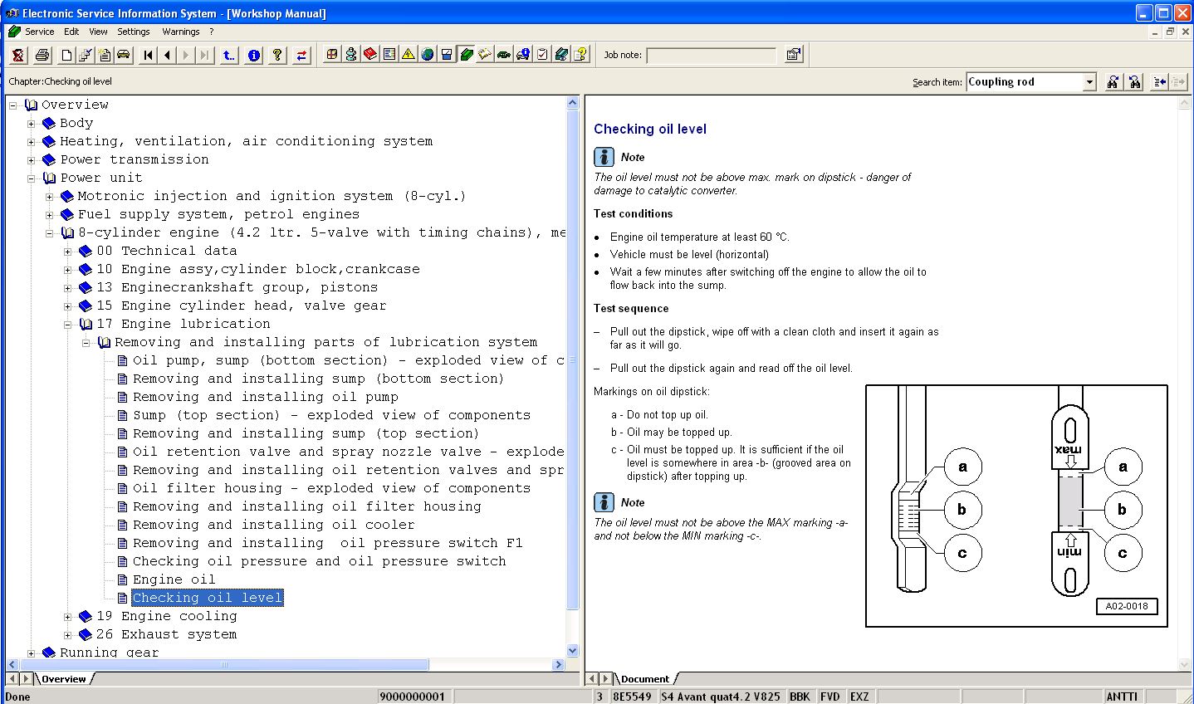
Task: Click the red and blue swap arrows icon
Action: click(x=301, y=55)
